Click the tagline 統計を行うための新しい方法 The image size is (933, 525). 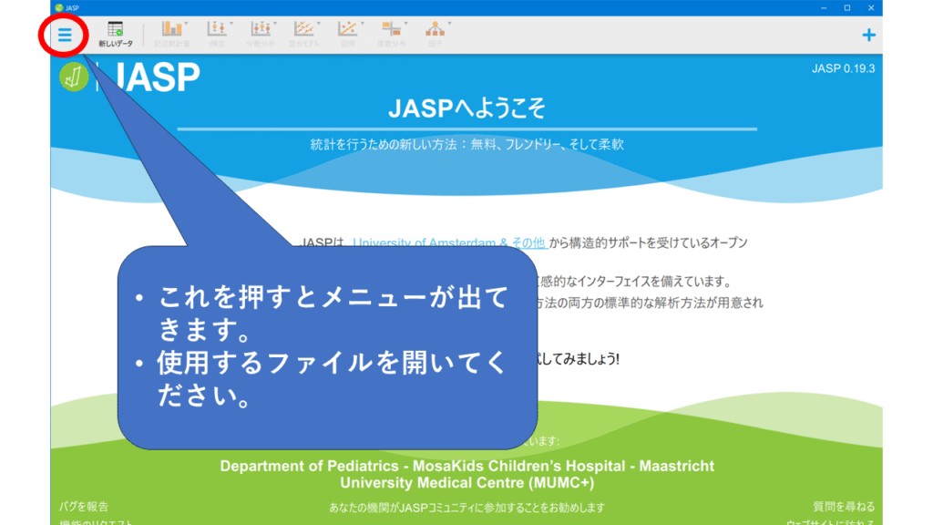tap(466, 144)
